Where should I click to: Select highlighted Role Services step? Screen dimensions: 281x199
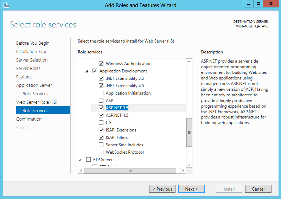(43, 110)
